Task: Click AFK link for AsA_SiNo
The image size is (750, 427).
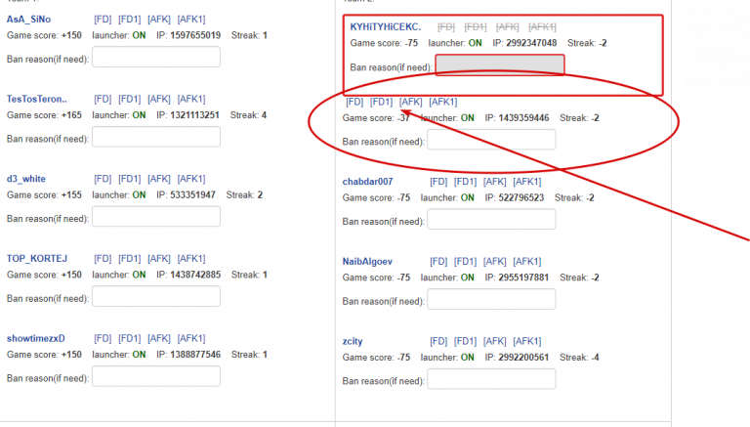Action: point(159,20)
